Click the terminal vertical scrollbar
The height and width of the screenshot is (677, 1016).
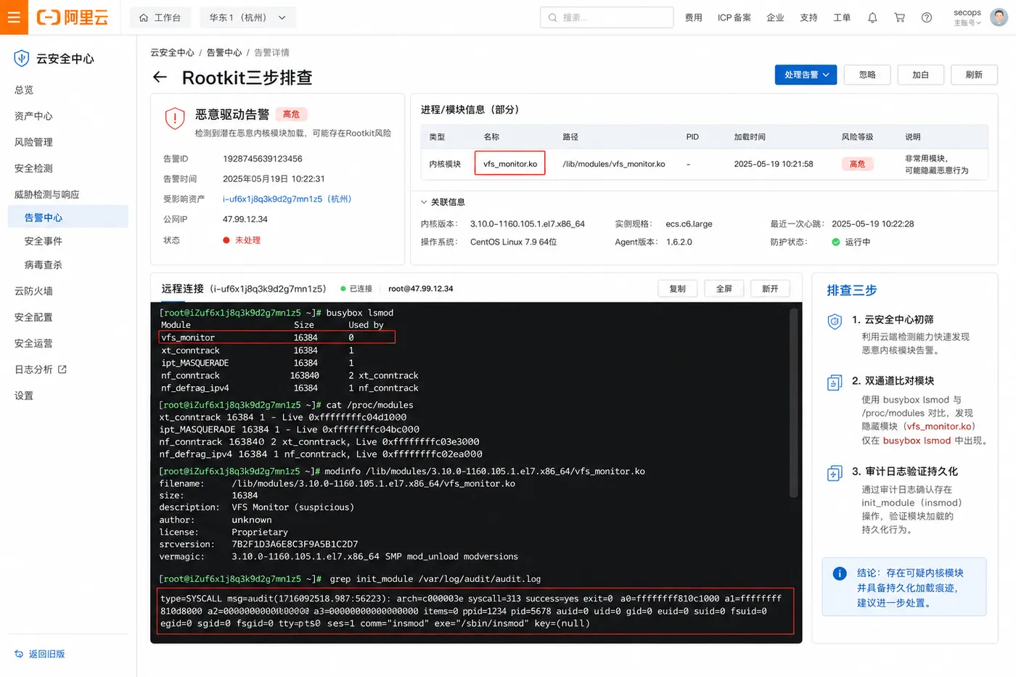click(794, 403)
